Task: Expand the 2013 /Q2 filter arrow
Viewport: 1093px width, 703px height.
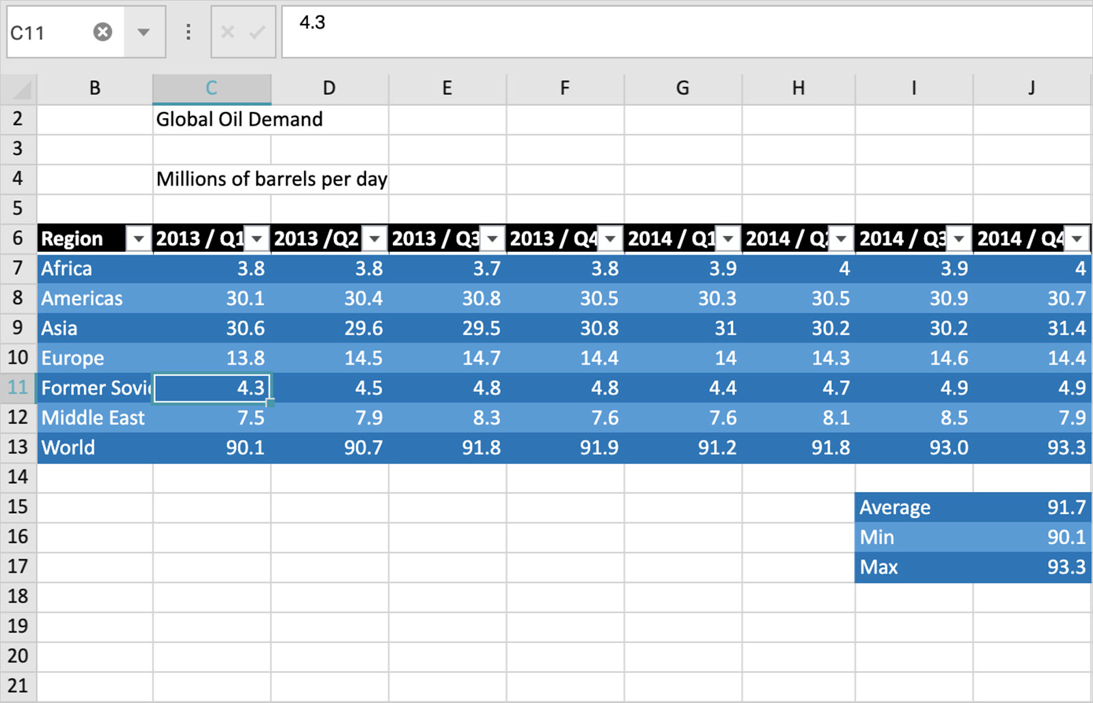Action: pyautogui.click(x=375, y=239)
